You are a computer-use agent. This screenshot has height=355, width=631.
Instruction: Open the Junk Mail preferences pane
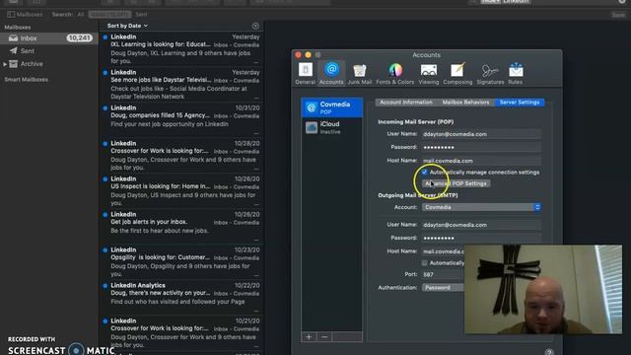(x=359, y=74)
